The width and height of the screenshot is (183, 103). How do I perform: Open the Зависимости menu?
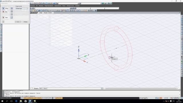pos(58,6)
